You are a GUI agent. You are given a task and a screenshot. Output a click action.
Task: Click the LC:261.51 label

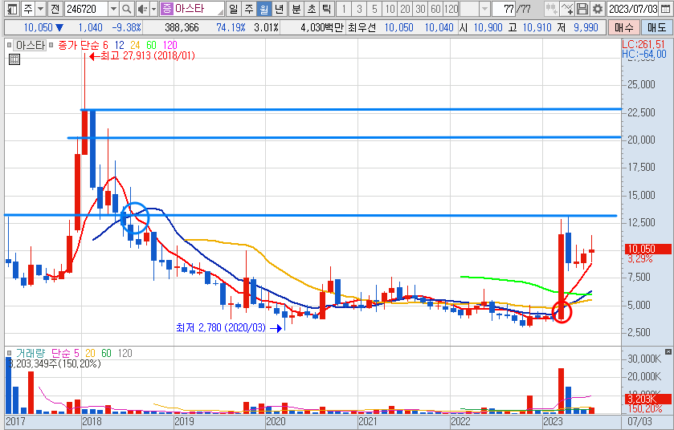point(643,44)
